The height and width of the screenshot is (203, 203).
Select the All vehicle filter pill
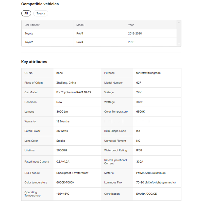tap(26, 13)
